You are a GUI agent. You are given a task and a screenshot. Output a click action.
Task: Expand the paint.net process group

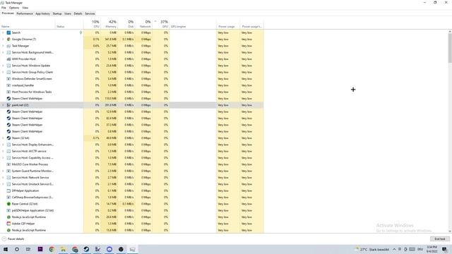pyautogui.click(x=3, y=105)
